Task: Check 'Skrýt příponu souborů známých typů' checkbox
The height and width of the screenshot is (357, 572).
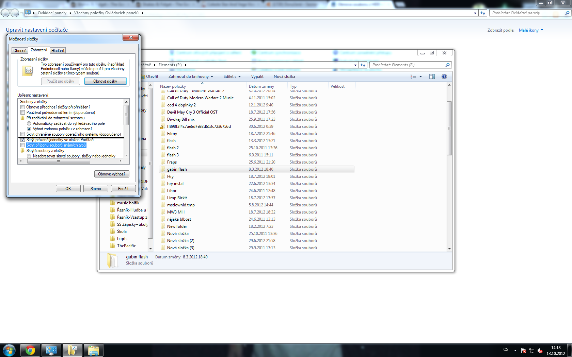Action: click(x=23, y=145)
